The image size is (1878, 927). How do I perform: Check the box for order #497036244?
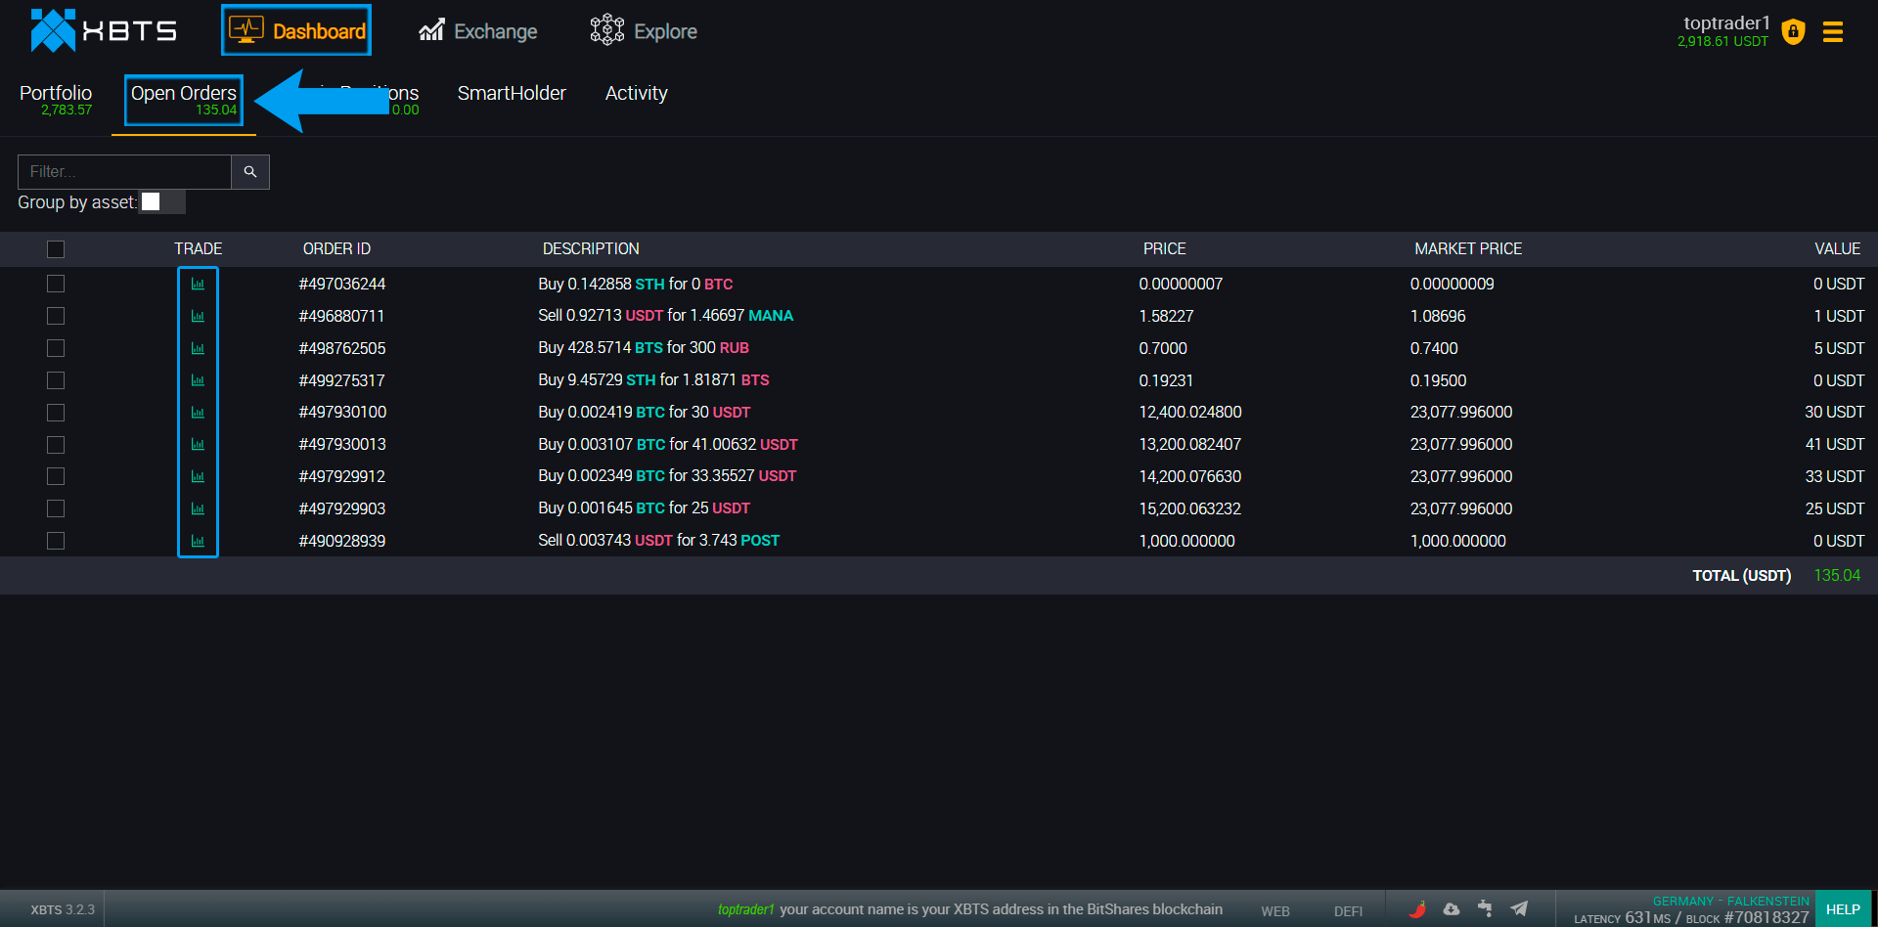point(56,284)
